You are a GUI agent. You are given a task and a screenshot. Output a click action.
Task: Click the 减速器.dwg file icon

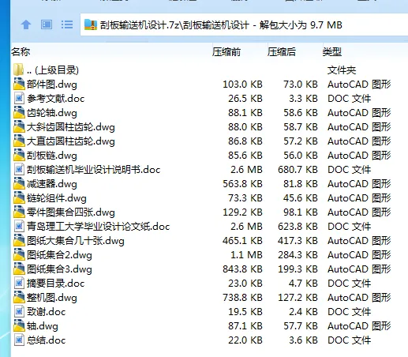click(x=19, y=183)
